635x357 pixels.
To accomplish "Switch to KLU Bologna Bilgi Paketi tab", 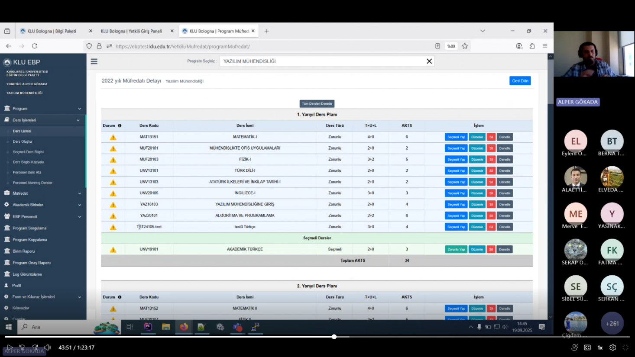I will tap(52, 31).
